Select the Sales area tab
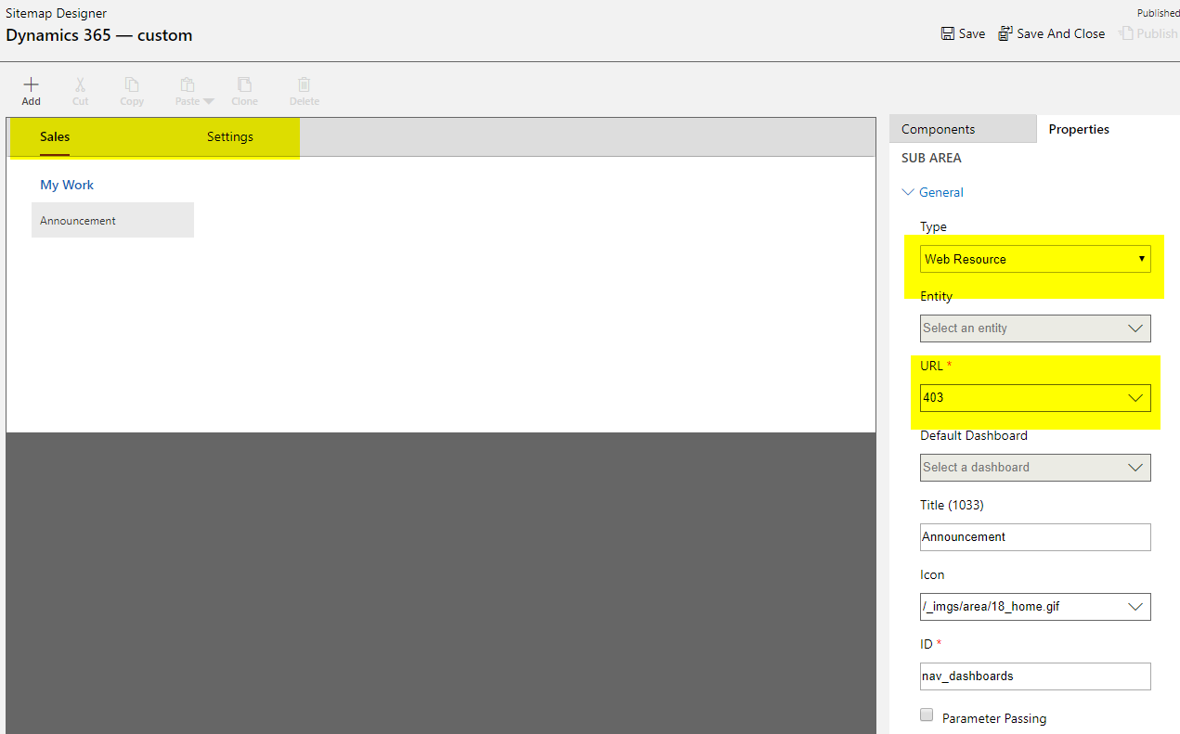Image resolution: width=1180 pixels, height=734 pixels. click(x=54, y=136)
